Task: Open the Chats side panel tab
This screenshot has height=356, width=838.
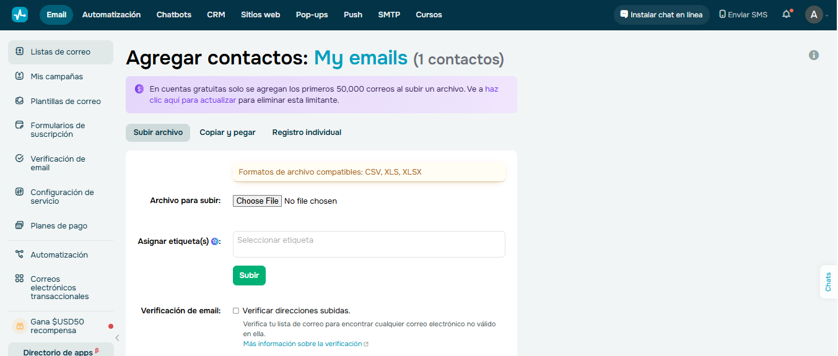Action: pos(829,282)
